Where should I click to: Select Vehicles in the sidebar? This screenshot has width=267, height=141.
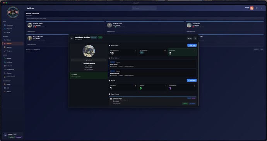(13, 44)
